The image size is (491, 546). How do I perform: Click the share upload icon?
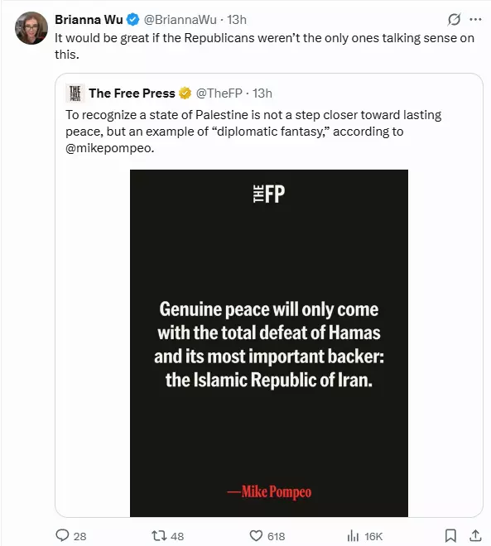click(x=475, y=535)
